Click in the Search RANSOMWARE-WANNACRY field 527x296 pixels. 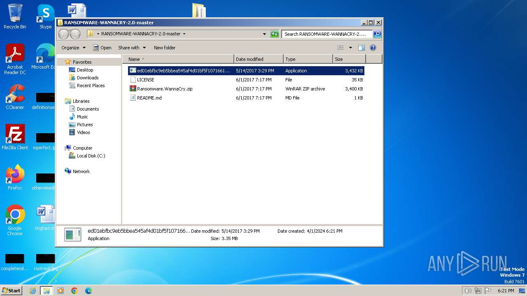tap(327, 34)
